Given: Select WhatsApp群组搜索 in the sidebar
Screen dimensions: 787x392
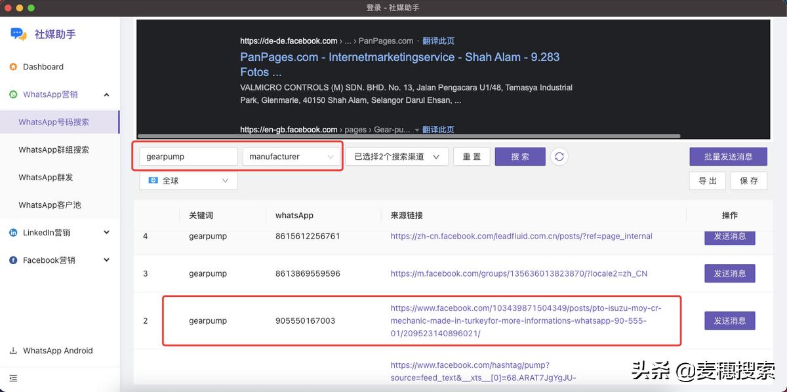Looking at the screenshot, I should coord(54,149).
